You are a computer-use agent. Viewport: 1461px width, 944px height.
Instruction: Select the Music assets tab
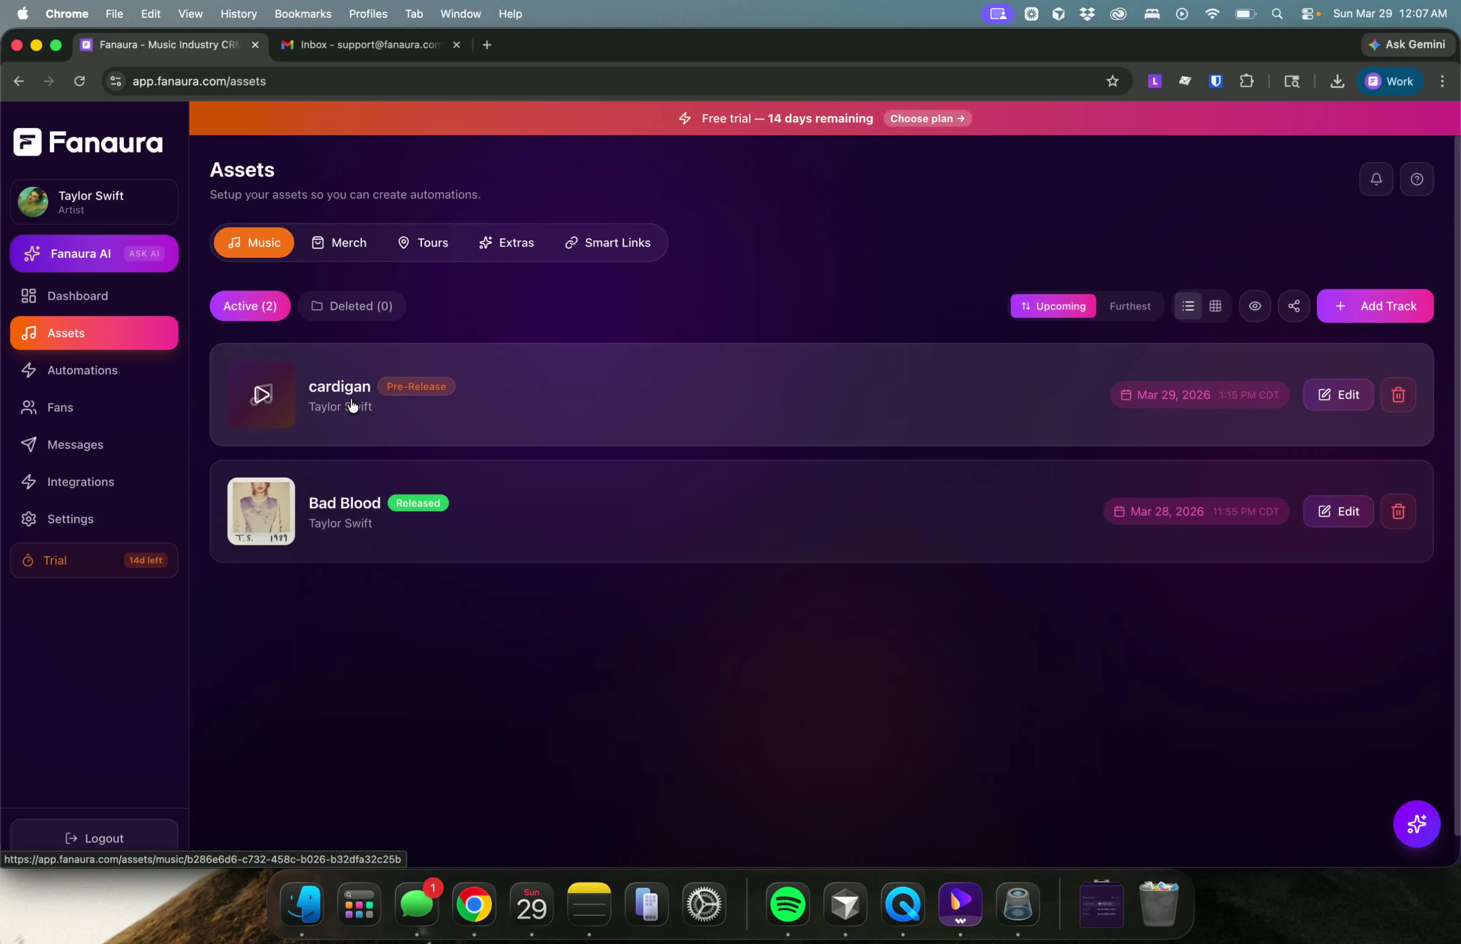(253, 243)
